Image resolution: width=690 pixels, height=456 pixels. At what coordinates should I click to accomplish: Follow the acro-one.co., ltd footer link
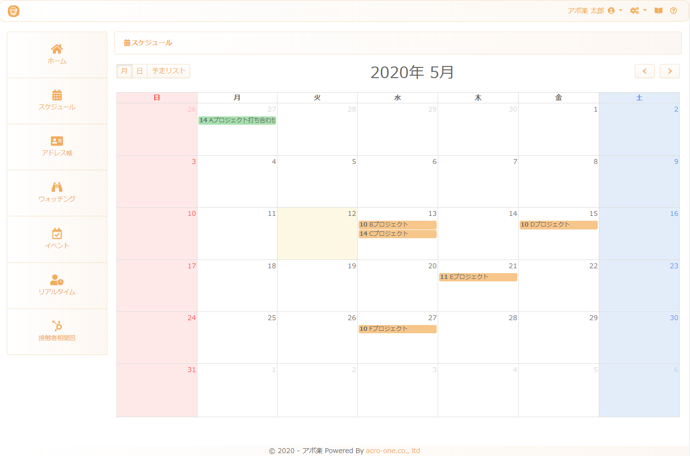pos(393,451)
